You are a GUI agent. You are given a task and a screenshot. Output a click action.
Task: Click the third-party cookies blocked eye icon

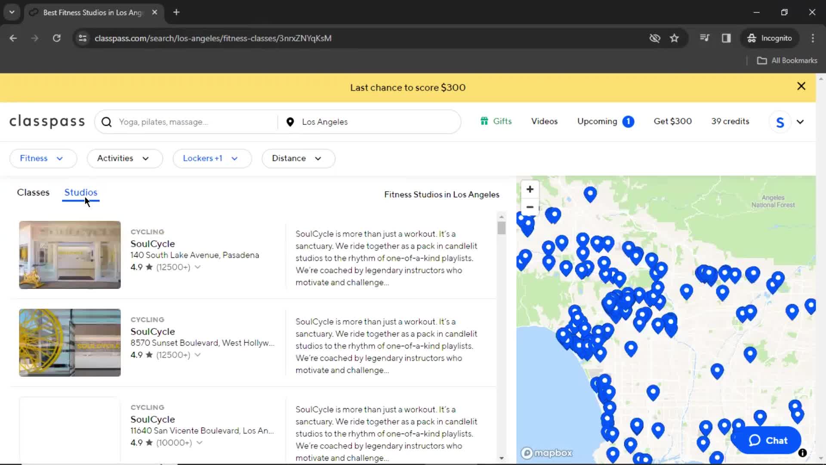pos(655,38)
